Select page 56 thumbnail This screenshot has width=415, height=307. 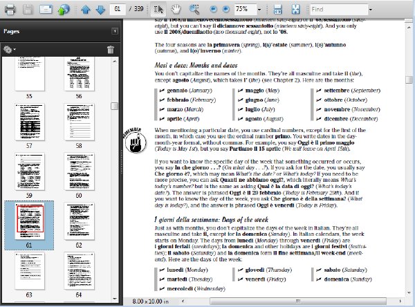click(79, 74)
